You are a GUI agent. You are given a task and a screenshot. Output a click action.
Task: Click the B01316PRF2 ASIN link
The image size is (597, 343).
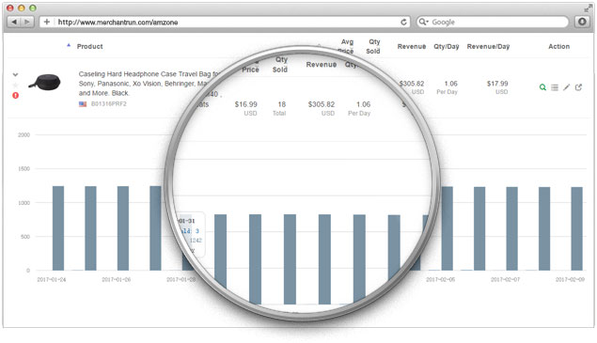[x=108, y=104]
